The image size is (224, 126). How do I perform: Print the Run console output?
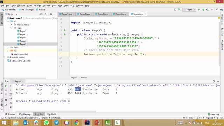pyautogui.click(x=11, y=103)
